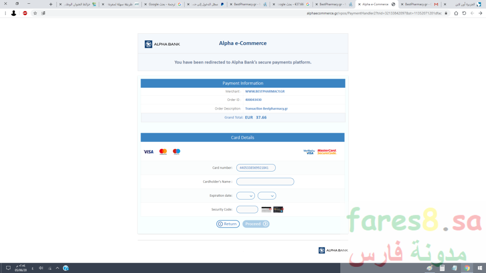486x273 pixels.
Task: Click the taskbar clock and date
Action: pyautogui.click(x=21, y=268)
